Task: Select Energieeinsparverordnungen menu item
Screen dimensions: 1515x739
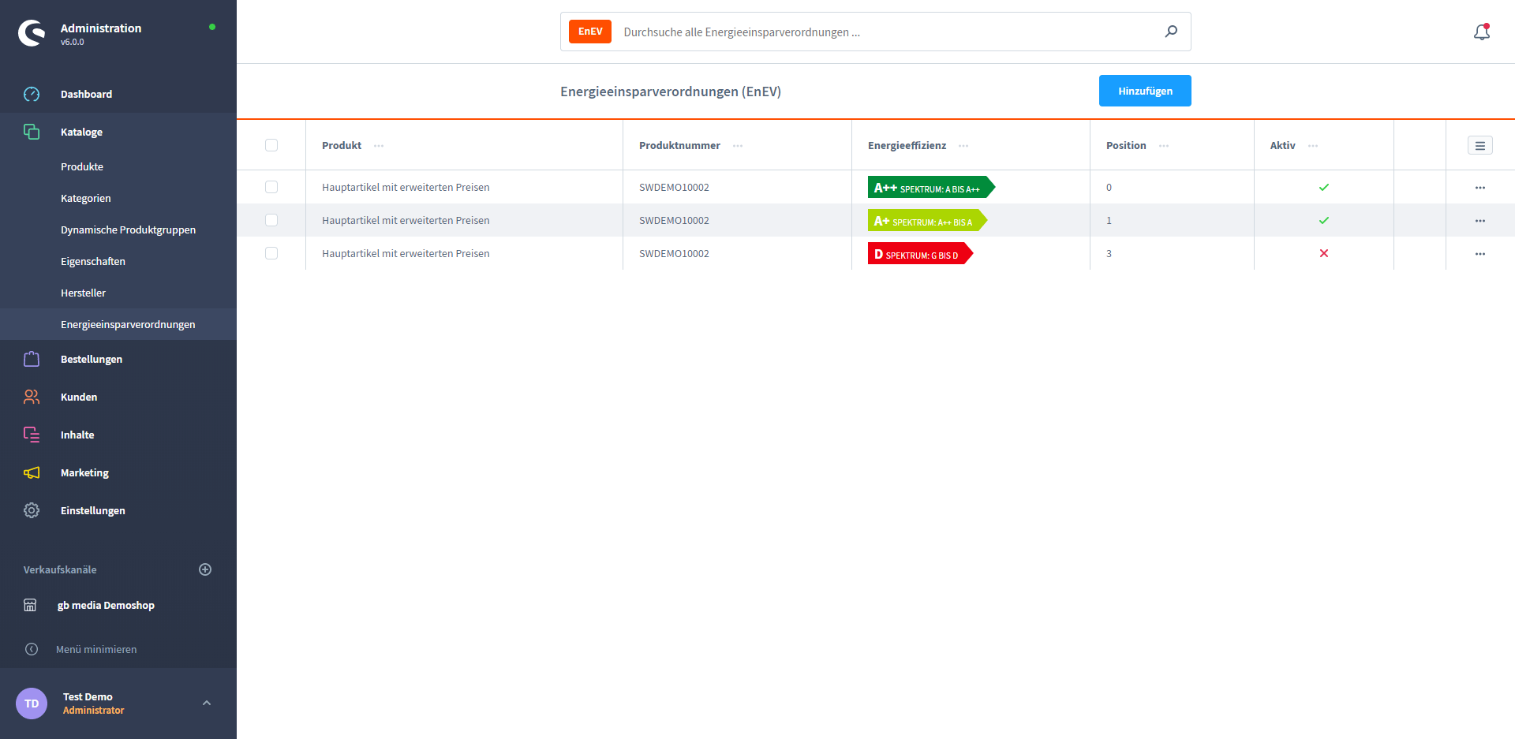Action: [x=128, y=324]
